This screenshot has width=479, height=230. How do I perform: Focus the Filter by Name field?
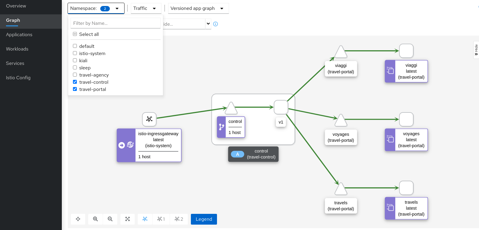pyautogui.click(x=115, y=23)
